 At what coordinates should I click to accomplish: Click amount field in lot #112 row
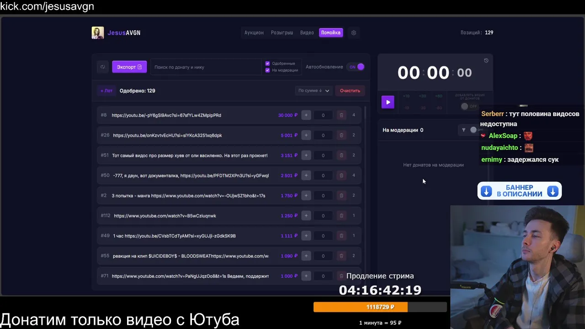(323, 216)
